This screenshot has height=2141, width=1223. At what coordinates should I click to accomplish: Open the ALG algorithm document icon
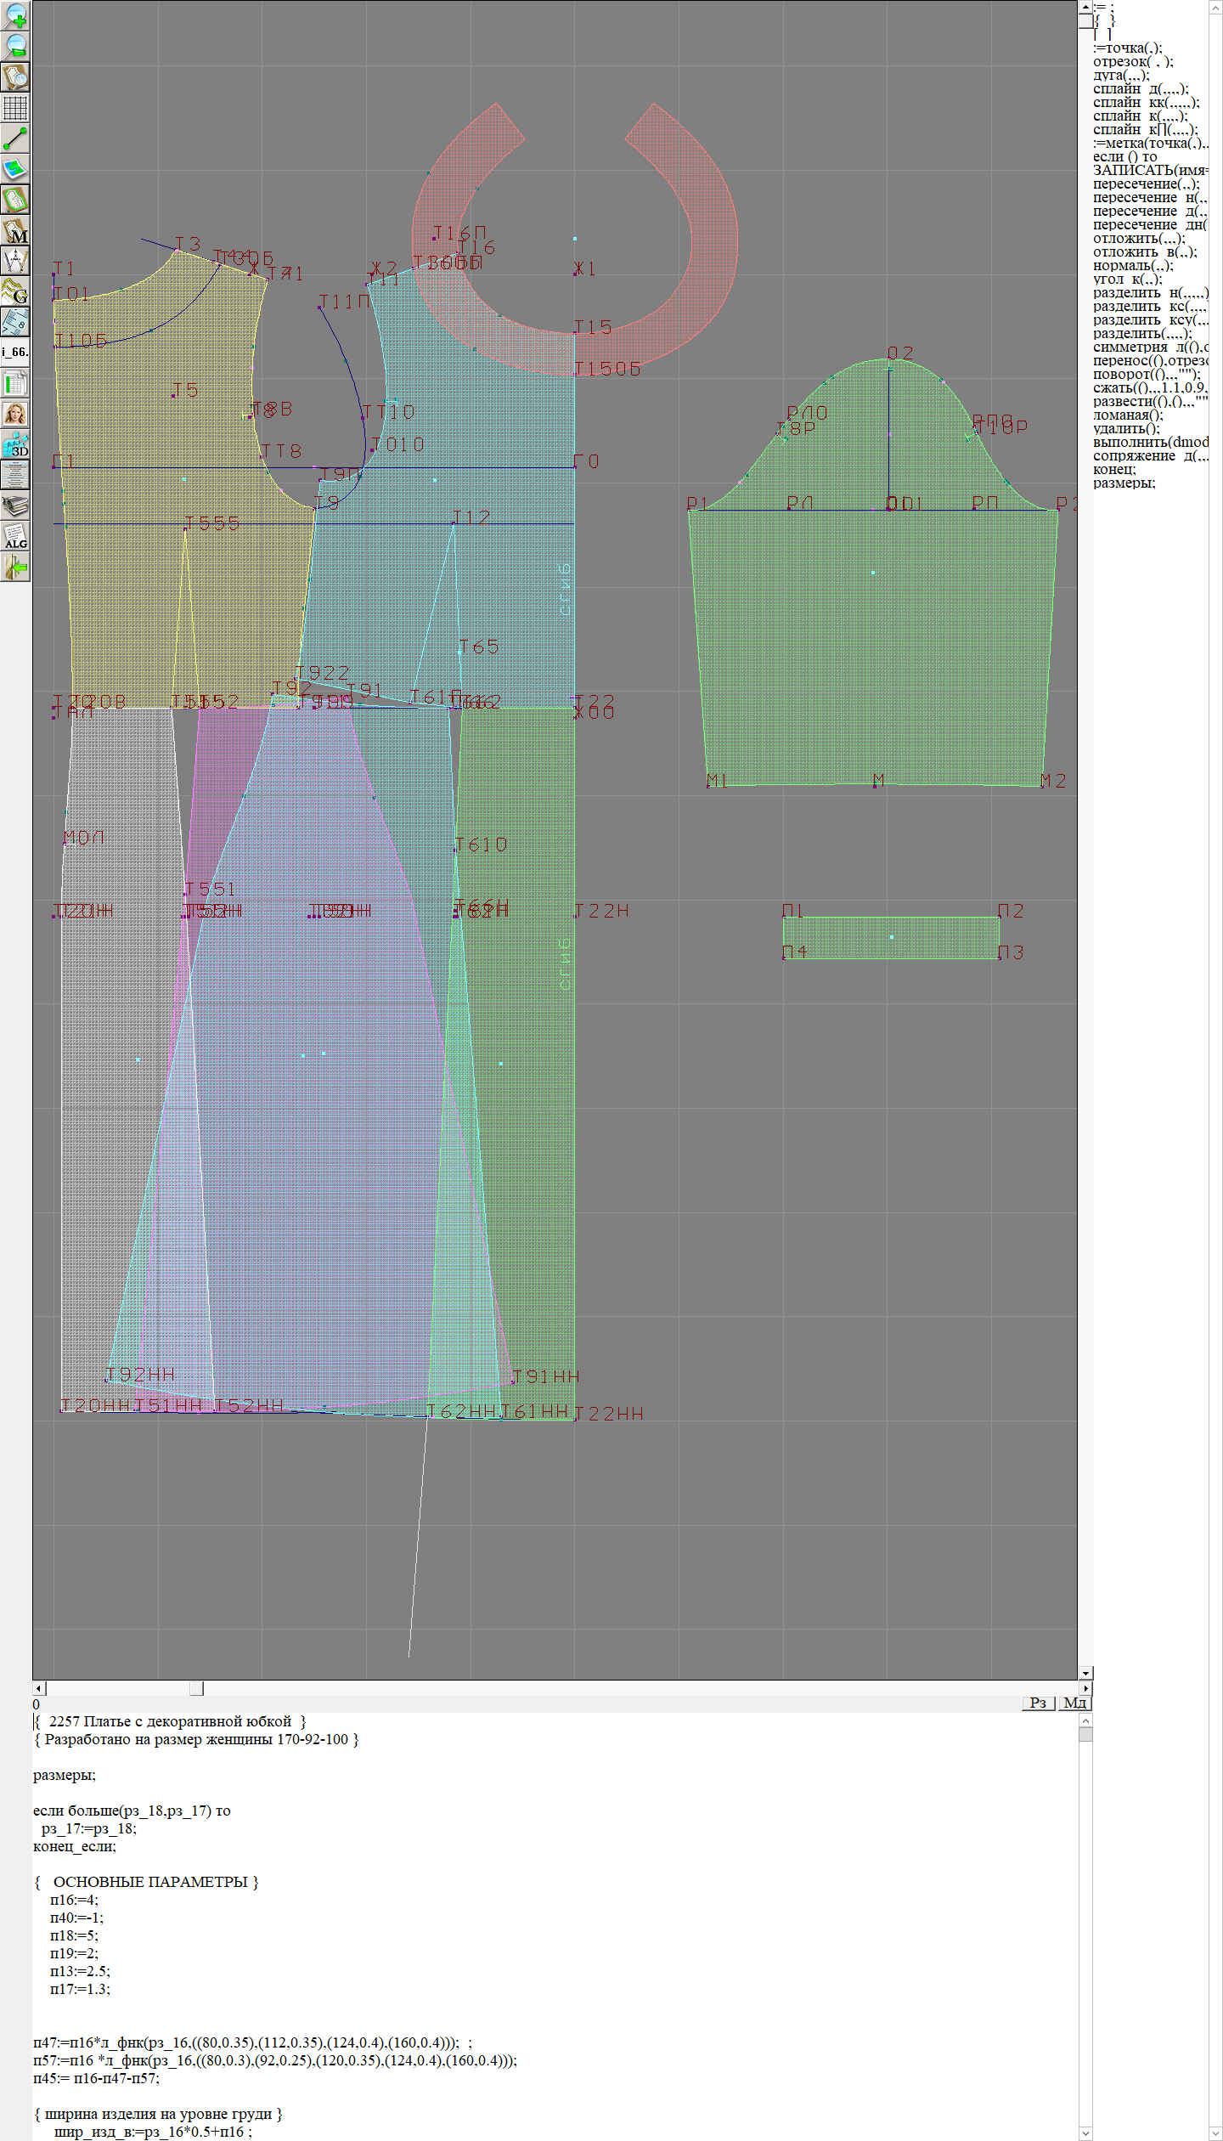click(15, 536)
